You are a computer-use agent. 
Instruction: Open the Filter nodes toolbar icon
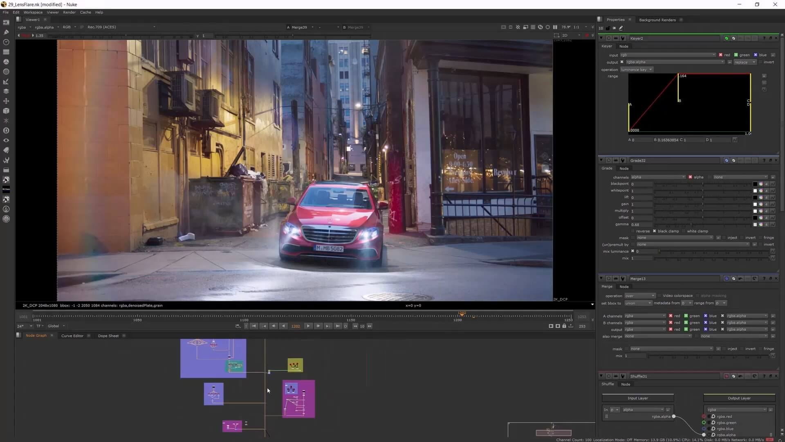[x=6, y=72]
